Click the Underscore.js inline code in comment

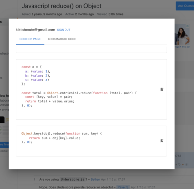pyautogui.click(x=72, y=179)
